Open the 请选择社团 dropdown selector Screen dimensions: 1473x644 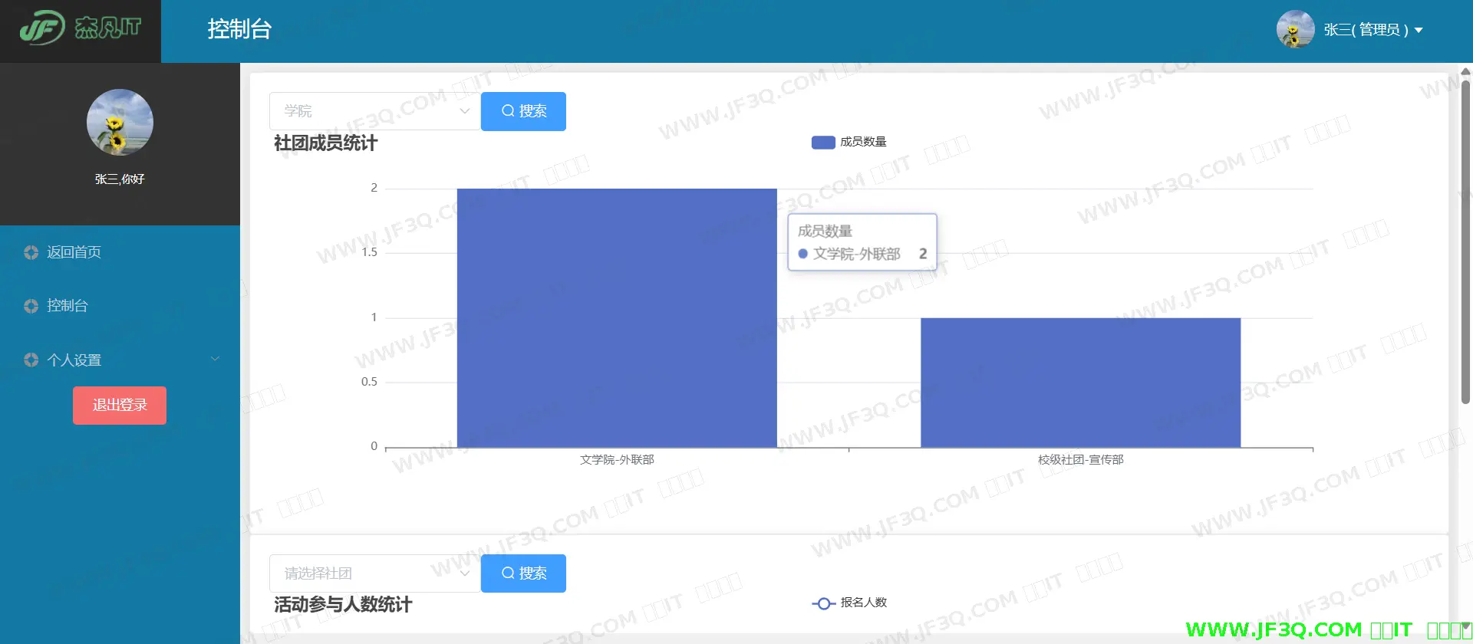click(x=374, y=573)
